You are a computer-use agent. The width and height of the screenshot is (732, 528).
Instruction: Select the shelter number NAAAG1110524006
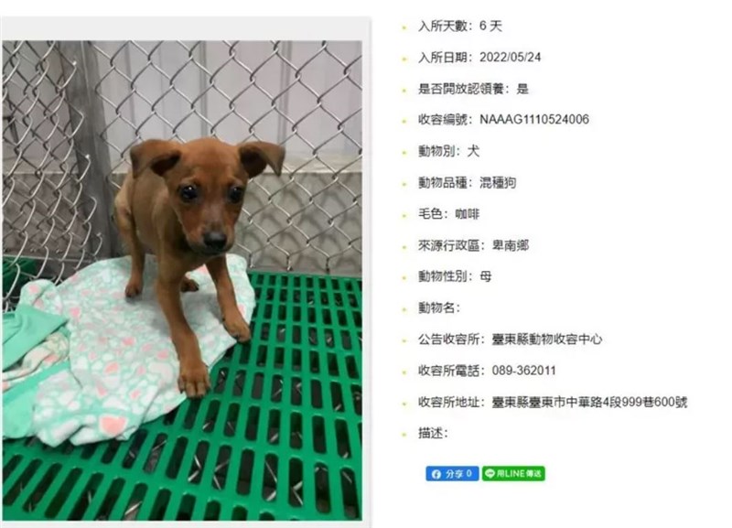pos(534,120)
